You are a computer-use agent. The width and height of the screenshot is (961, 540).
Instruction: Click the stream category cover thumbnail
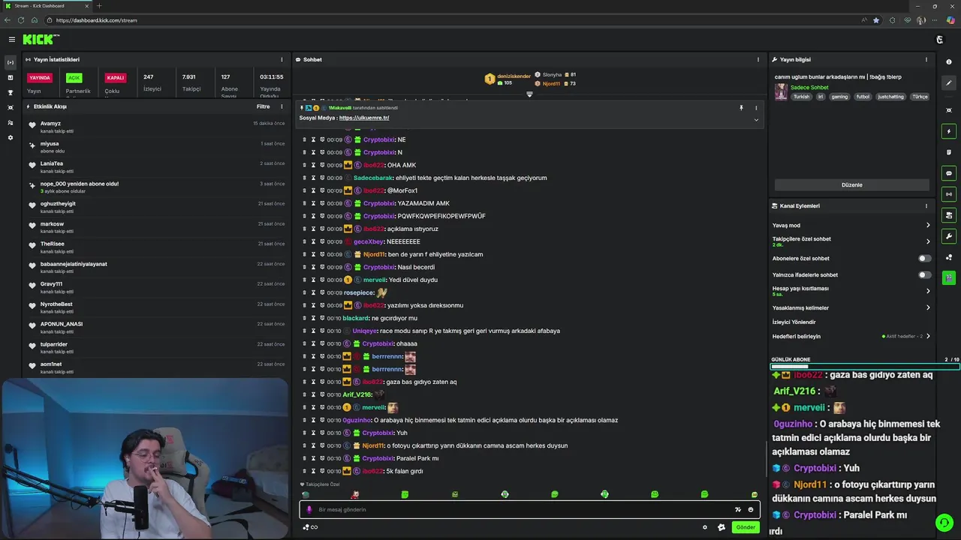(781, 91)
